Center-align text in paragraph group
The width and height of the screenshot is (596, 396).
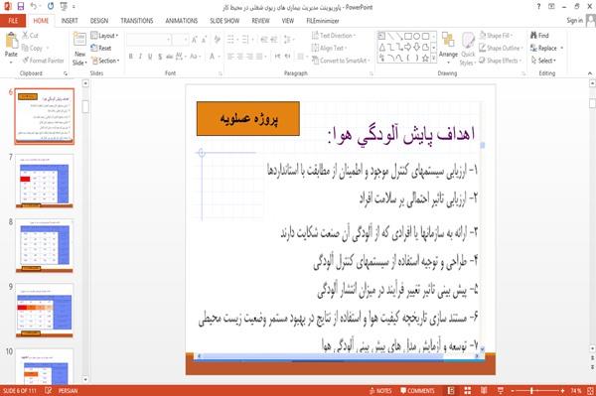(240, 57)
